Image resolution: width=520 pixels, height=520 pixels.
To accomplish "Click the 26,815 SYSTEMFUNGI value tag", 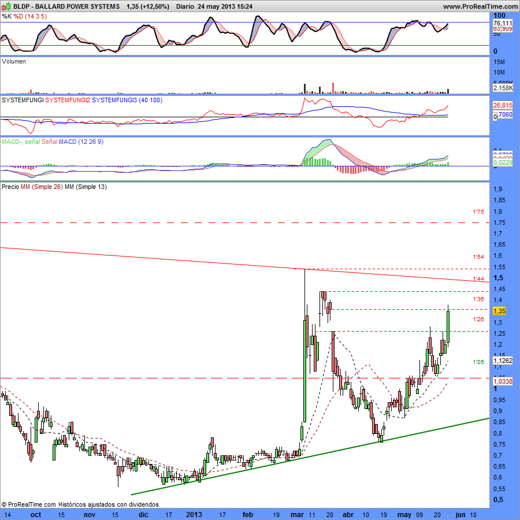I will (x=503, y=106).
